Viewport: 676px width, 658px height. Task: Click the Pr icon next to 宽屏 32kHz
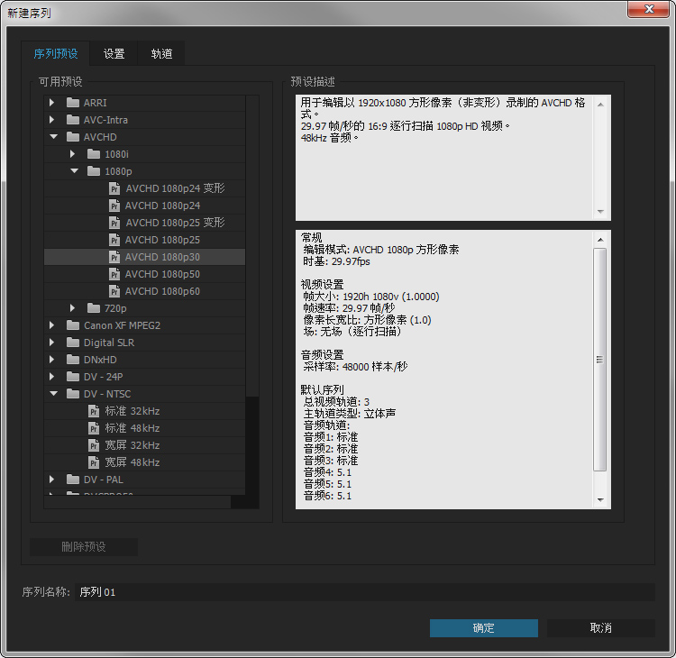click(94, 445)
